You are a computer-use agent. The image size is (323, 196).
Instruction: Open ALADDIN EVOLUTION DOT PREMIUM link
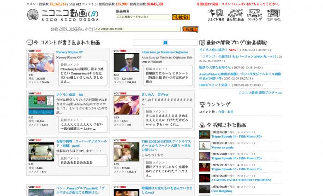point(241,180)
